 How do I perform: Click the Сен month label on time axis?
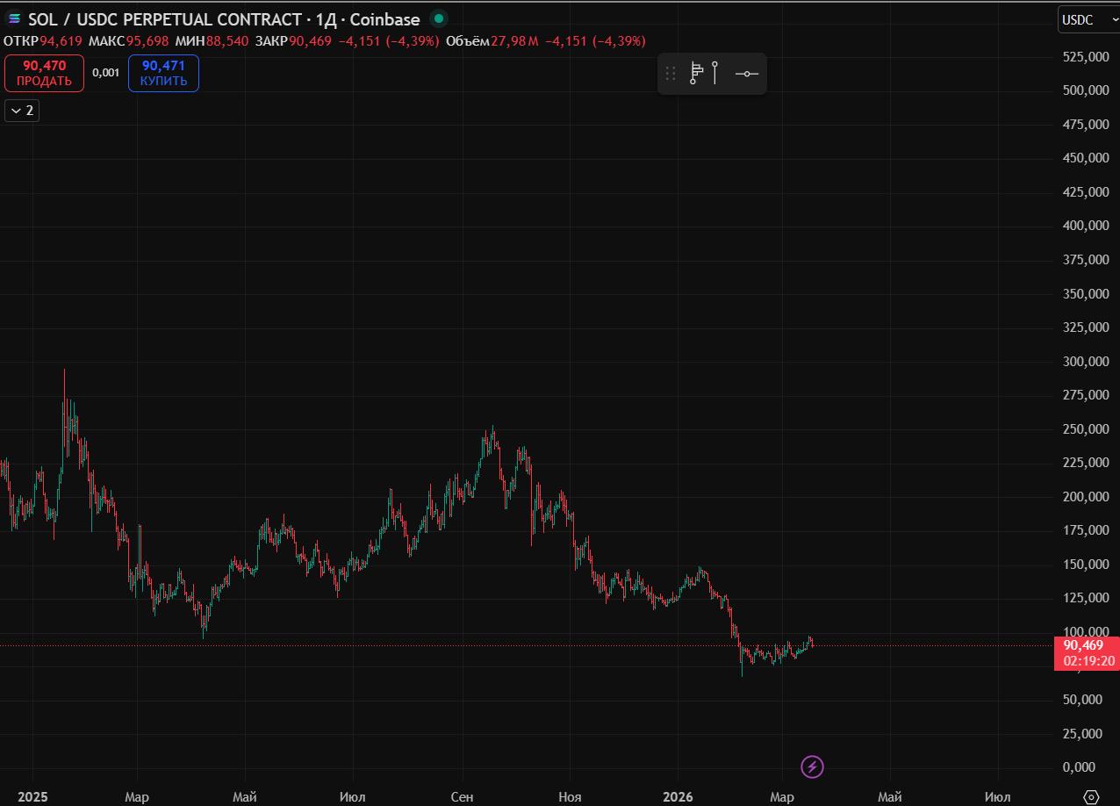(462, 797)
